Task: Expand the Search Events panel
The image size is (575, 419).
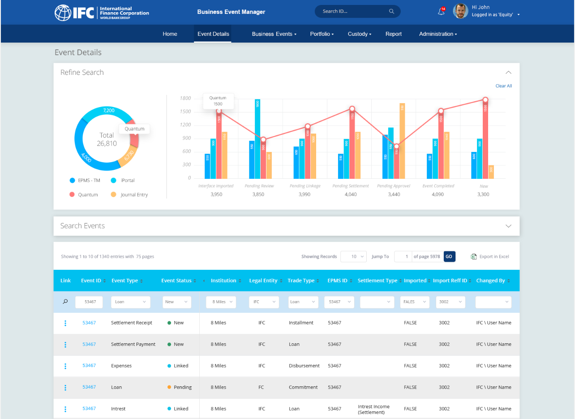Action: click(x=508, y=226)
